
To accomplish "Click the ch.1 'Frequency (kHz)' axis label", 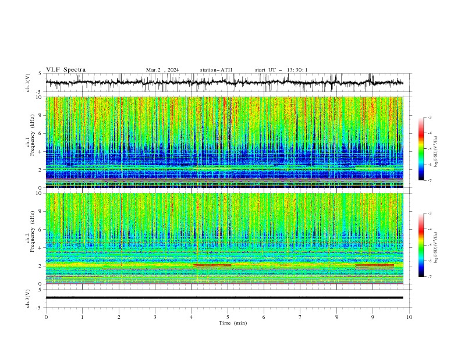I will (x=33, y=135).
